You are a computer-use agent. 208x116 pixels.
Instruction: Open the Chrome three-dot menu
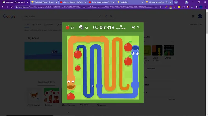click(205, 7)
